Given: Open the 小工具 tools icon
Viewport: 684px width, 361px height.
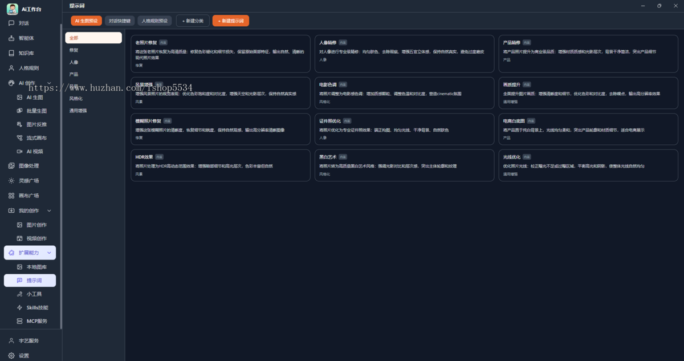Looking at the screenshot, I should click(19, 294).
